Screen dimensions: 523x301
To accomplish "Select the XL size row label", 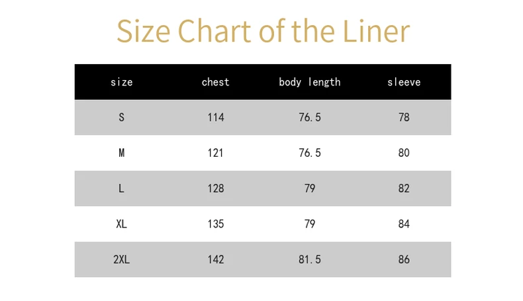I will click(x=121, y=224).
